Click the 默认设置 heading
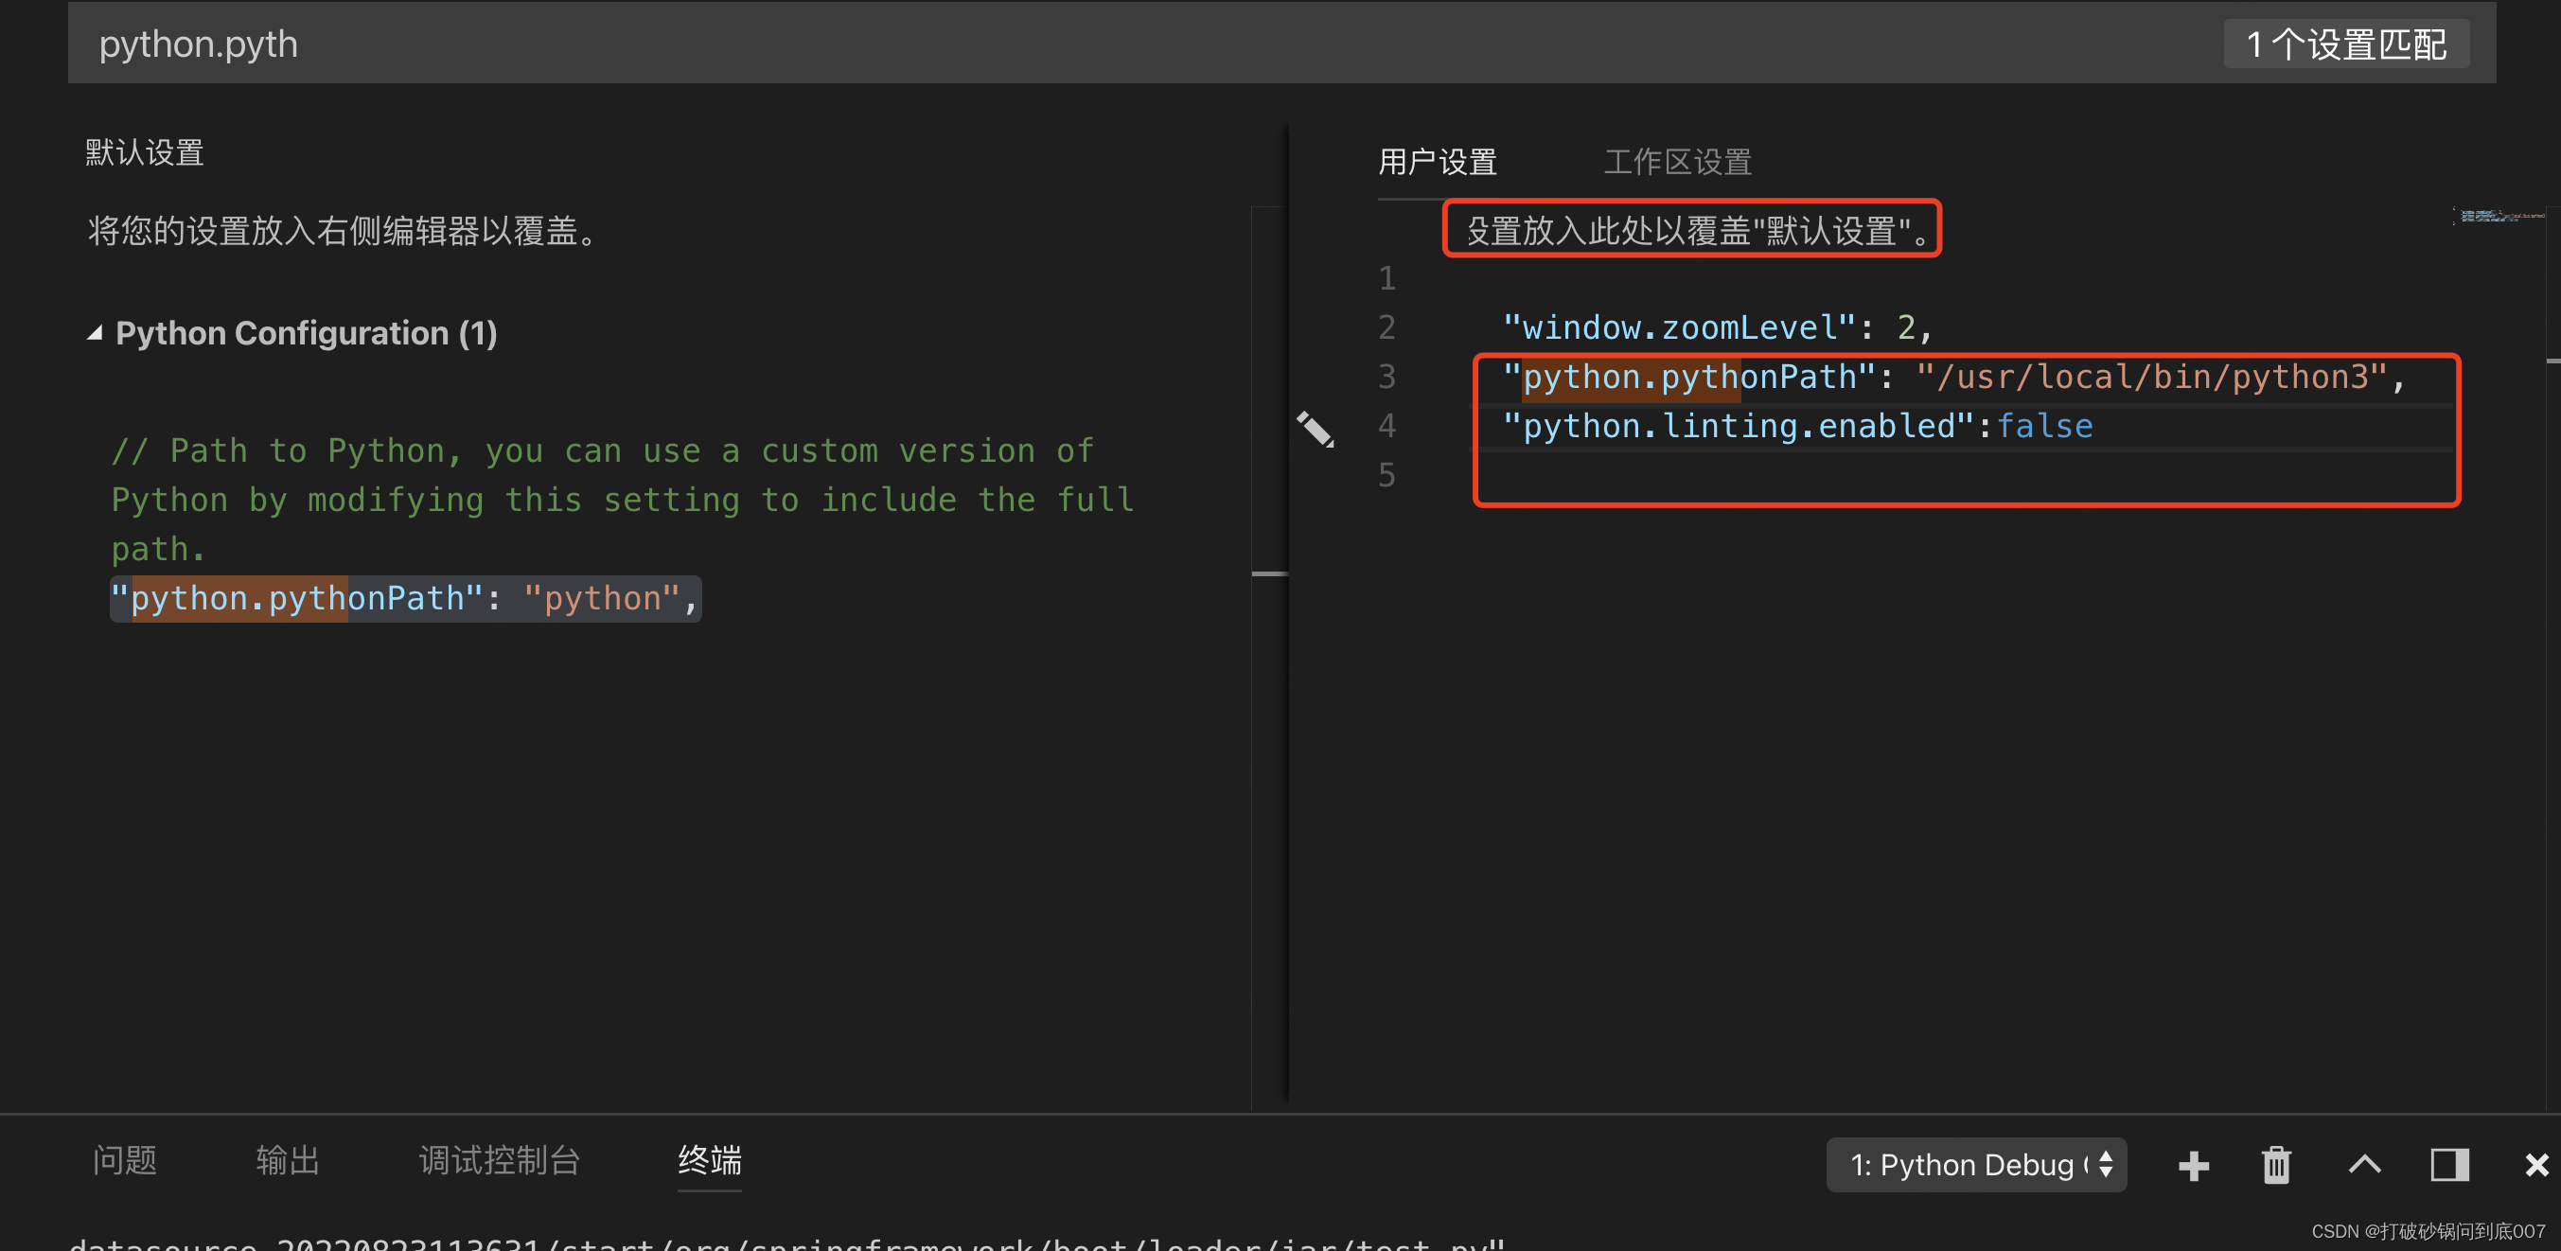 click(x=144, y=152)
